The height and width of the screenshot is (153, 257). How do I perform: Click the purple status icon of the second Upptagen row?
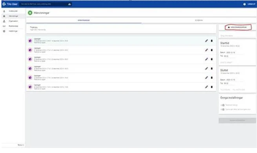click(30, 50)
